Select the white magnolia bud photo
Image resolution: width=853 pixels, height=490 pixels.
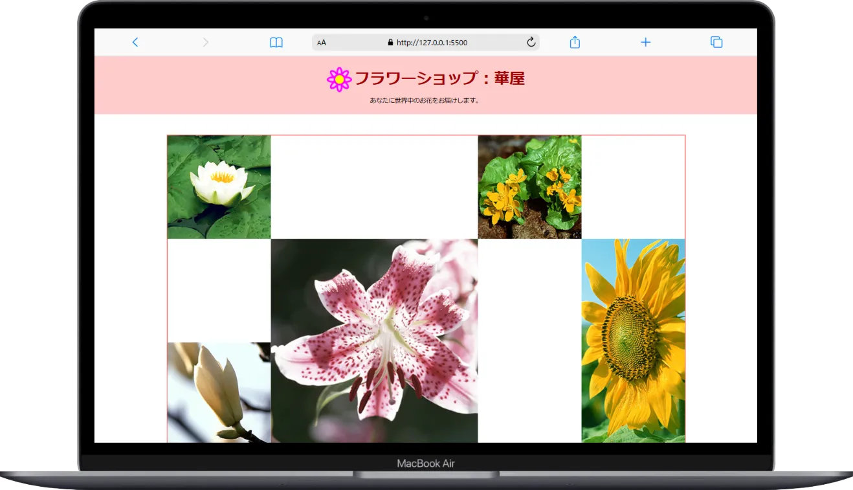[219, 392]
